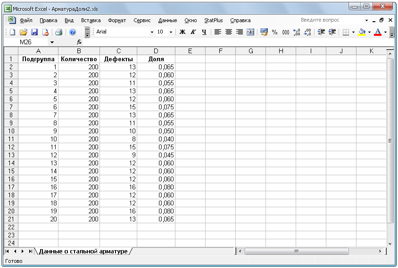Screen dimensions: 398x268
Task: Apply currency format
Action: [x=264, y=32]
